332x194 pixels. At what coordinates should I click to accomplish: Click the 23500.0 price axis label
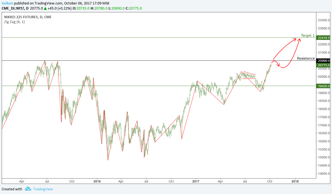tap(324, 20)
